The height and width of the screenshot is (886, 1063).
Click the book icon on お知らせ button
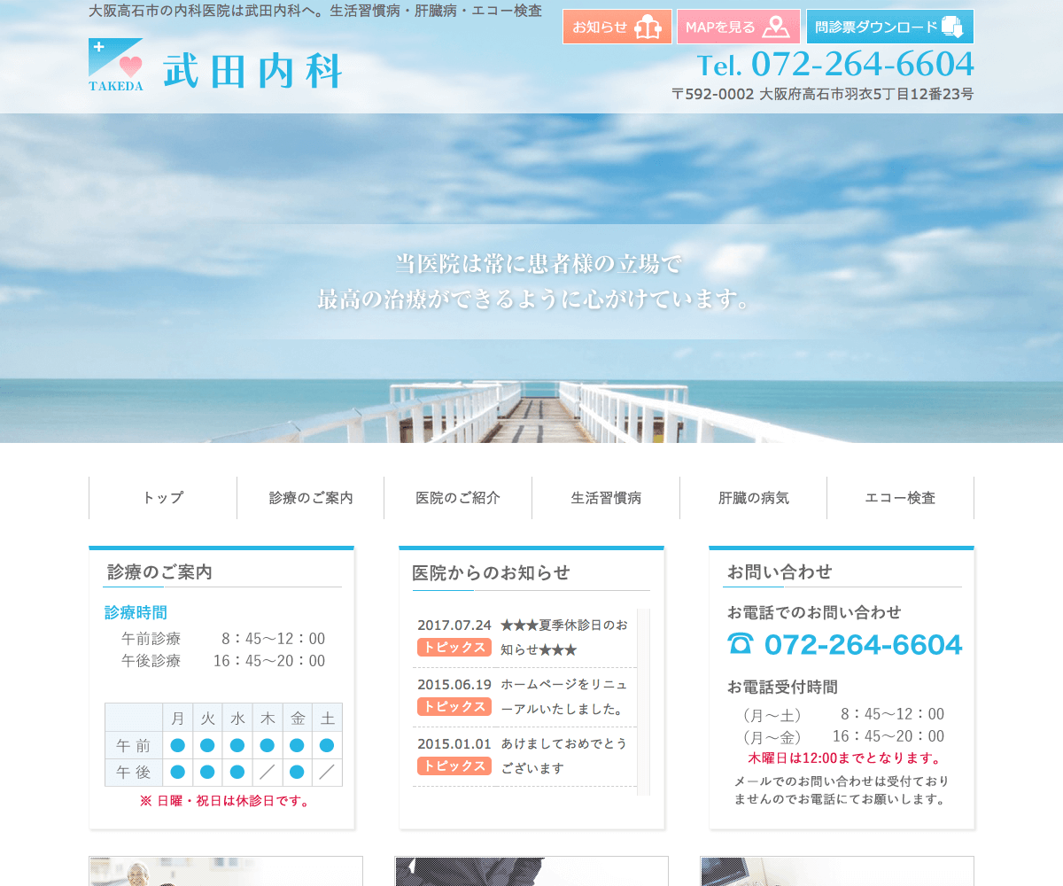(648, 27)
